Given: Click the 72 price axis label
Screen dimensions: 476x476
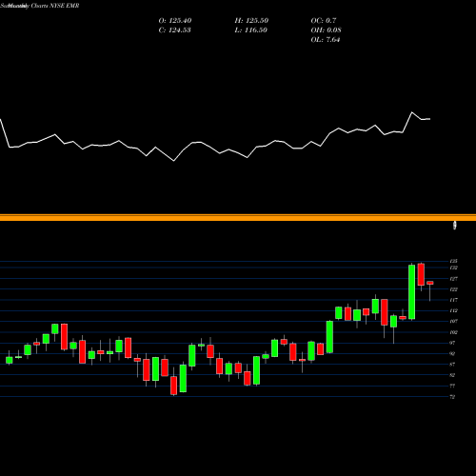Looking at the screenshot, I should 452,397.
